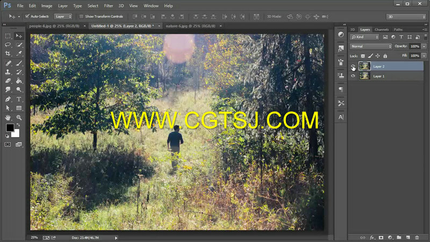Select the Clone Stamp tool
Image resolution: width=430 pixels, height=242 pixels.
(8, 72)
